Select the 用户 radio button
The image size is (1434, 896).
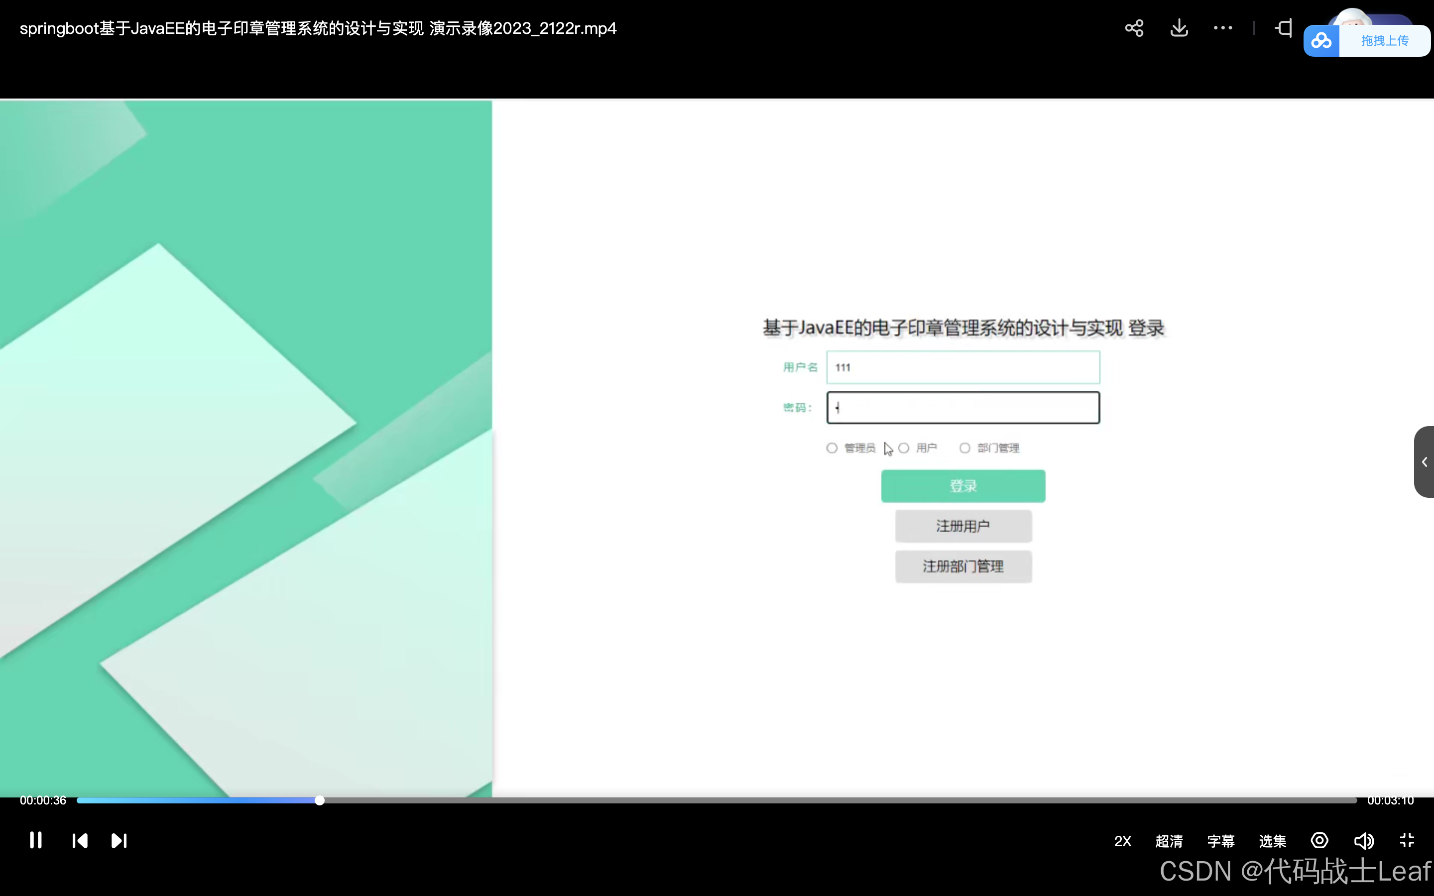pos(904,448)
